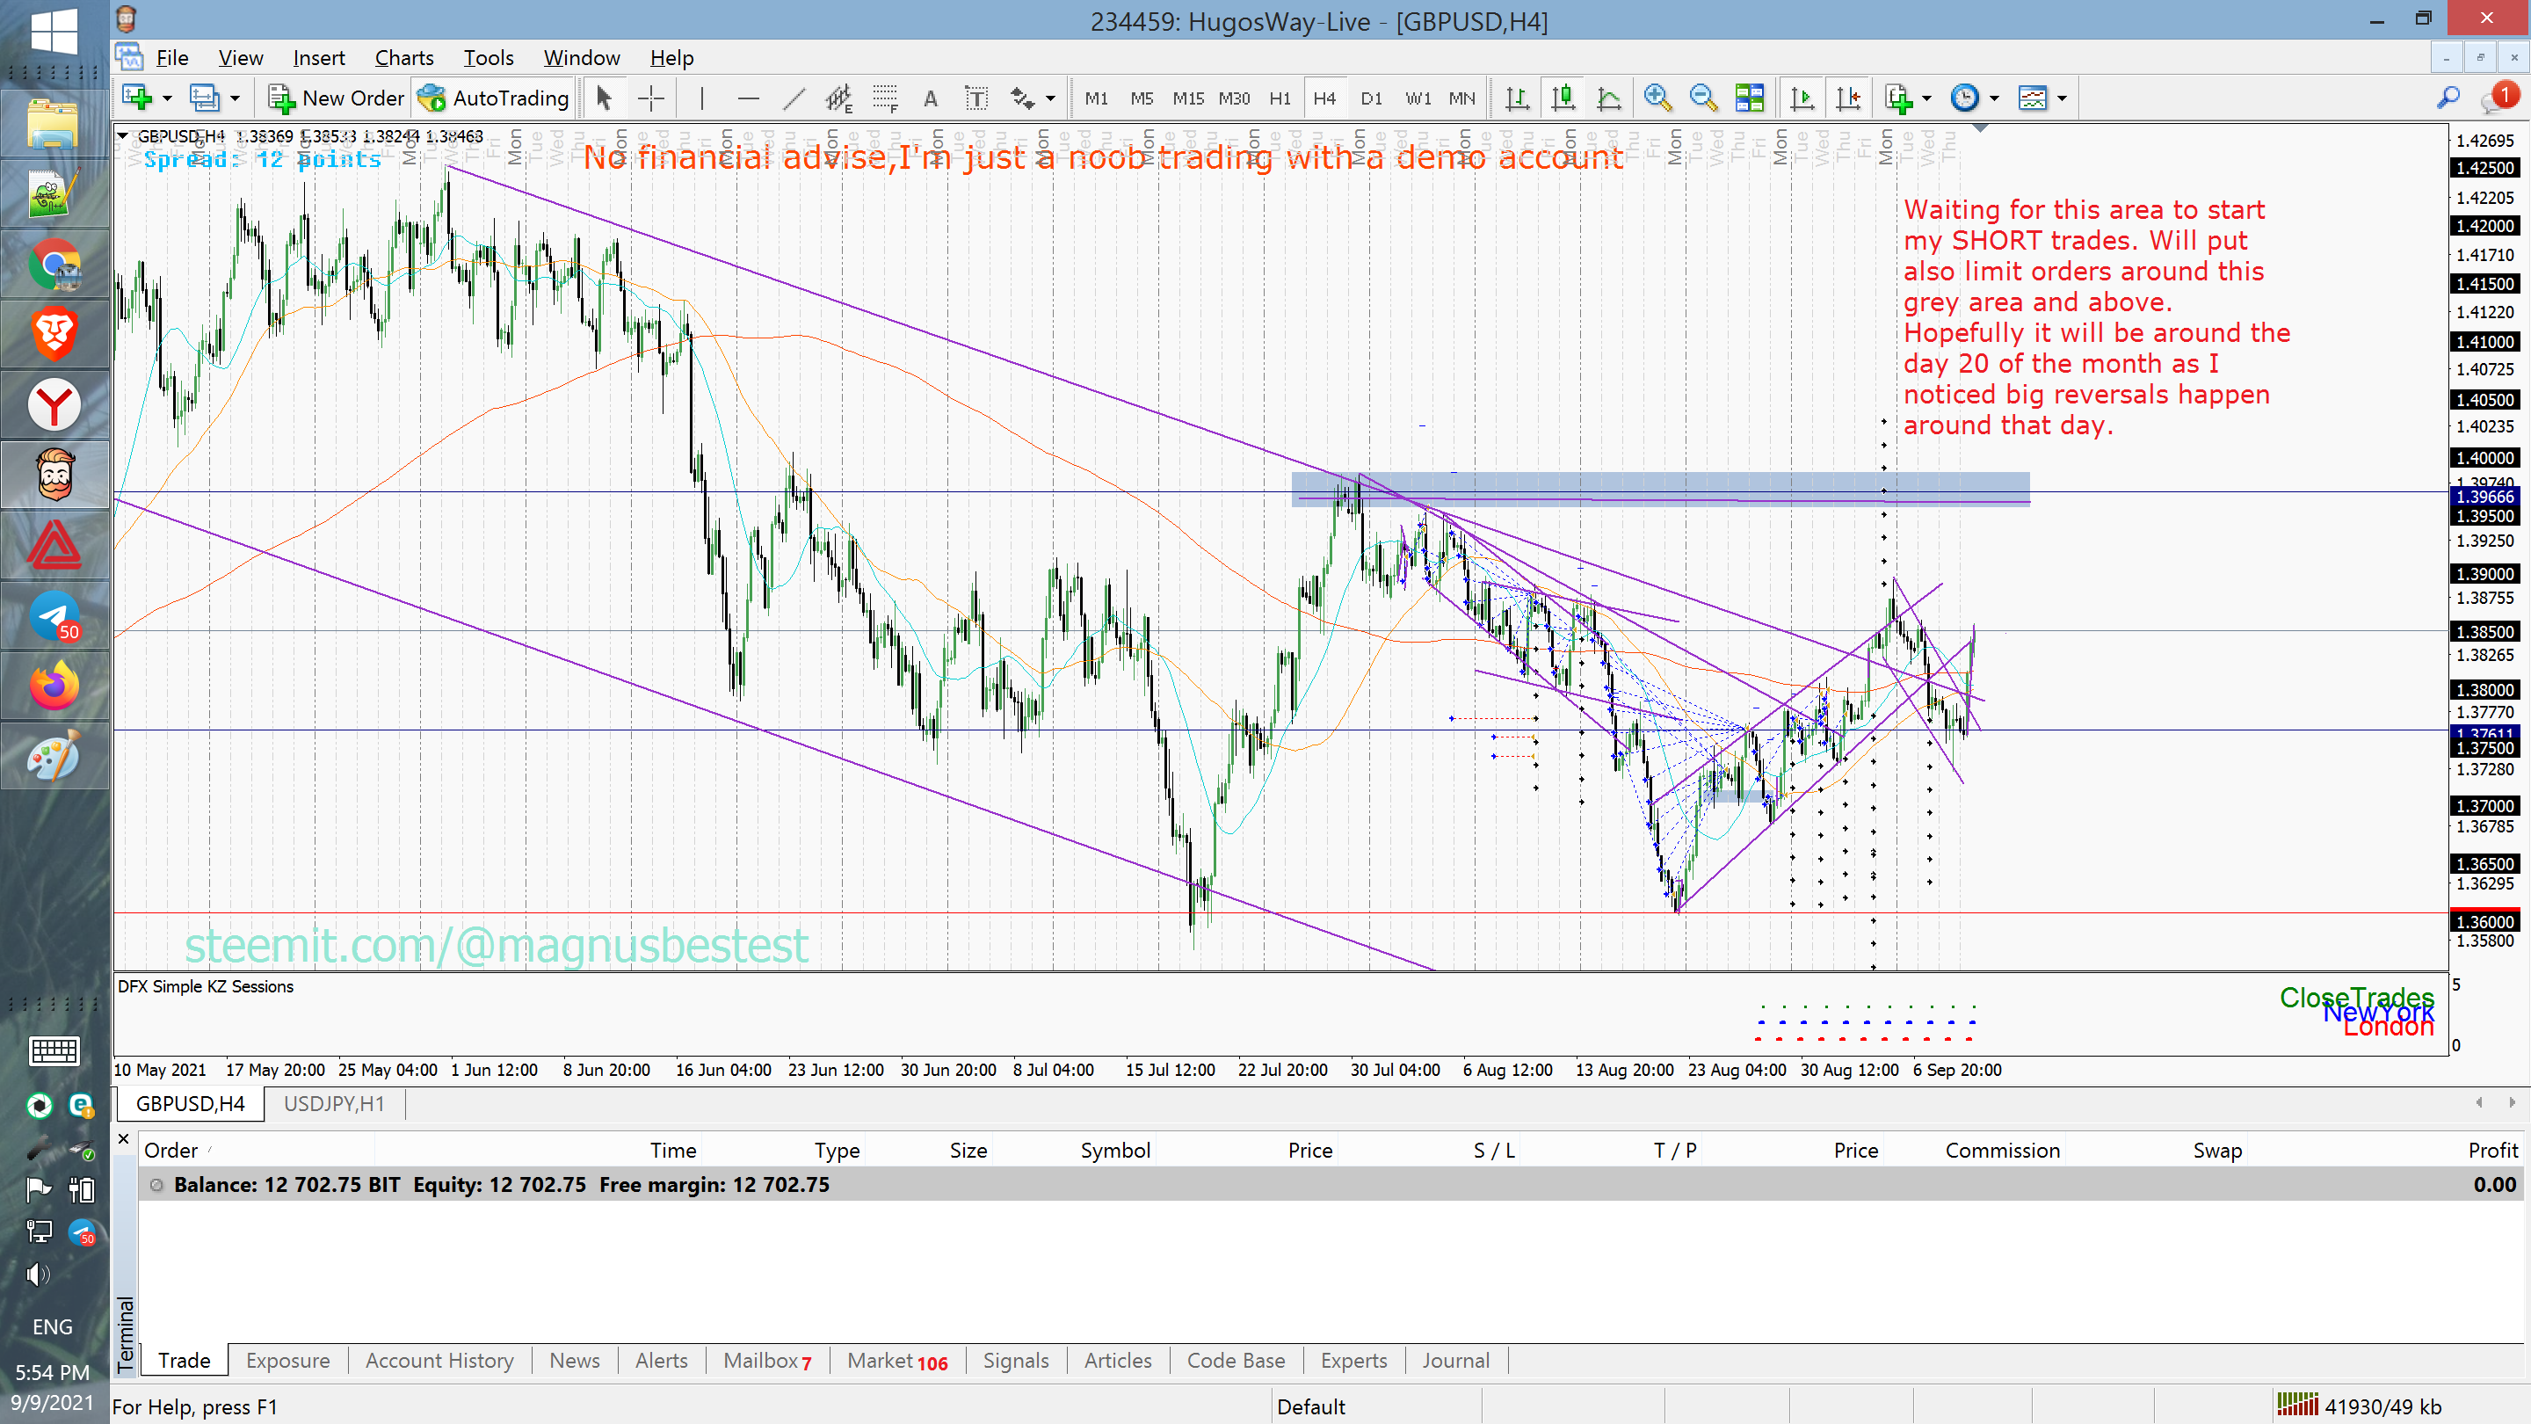Select the Fibonacci retracement tool
This screenshot has height=1424, width=2531.
885,98
